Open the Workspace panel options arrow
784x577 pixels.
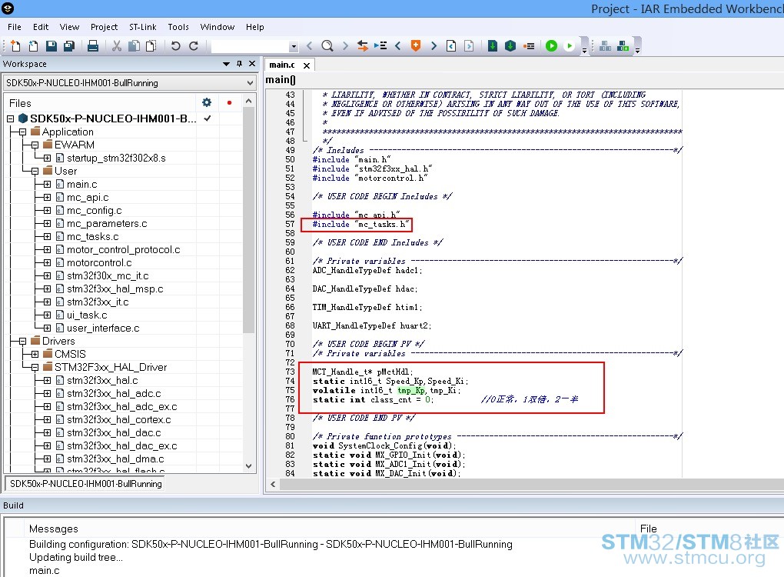pos(226,64)
